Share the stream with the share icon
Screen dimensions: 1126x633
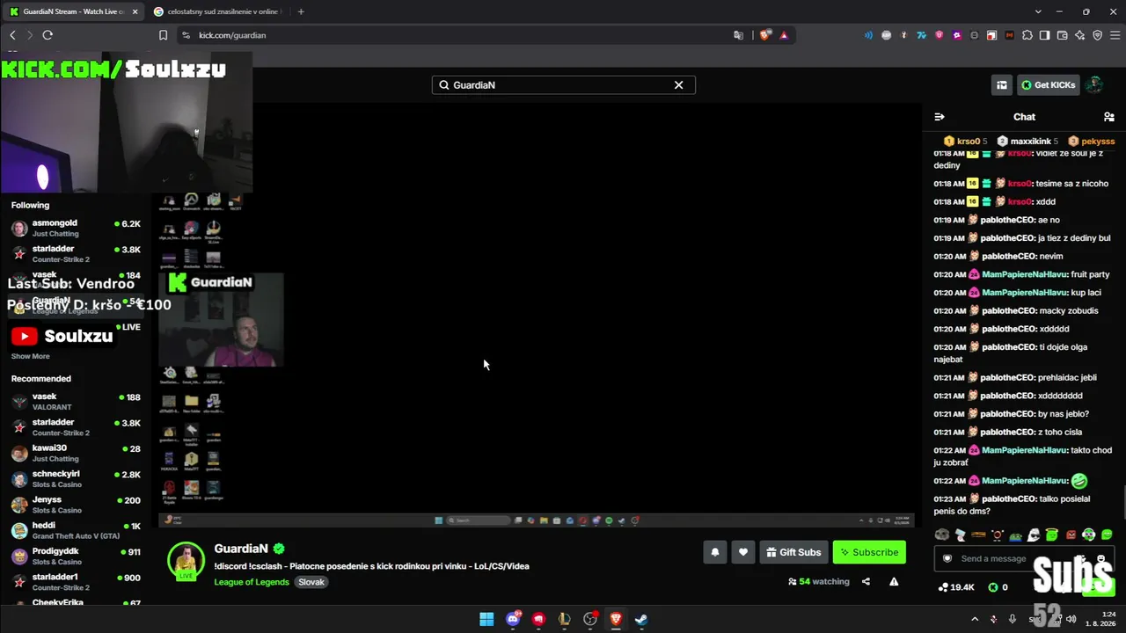866,581
